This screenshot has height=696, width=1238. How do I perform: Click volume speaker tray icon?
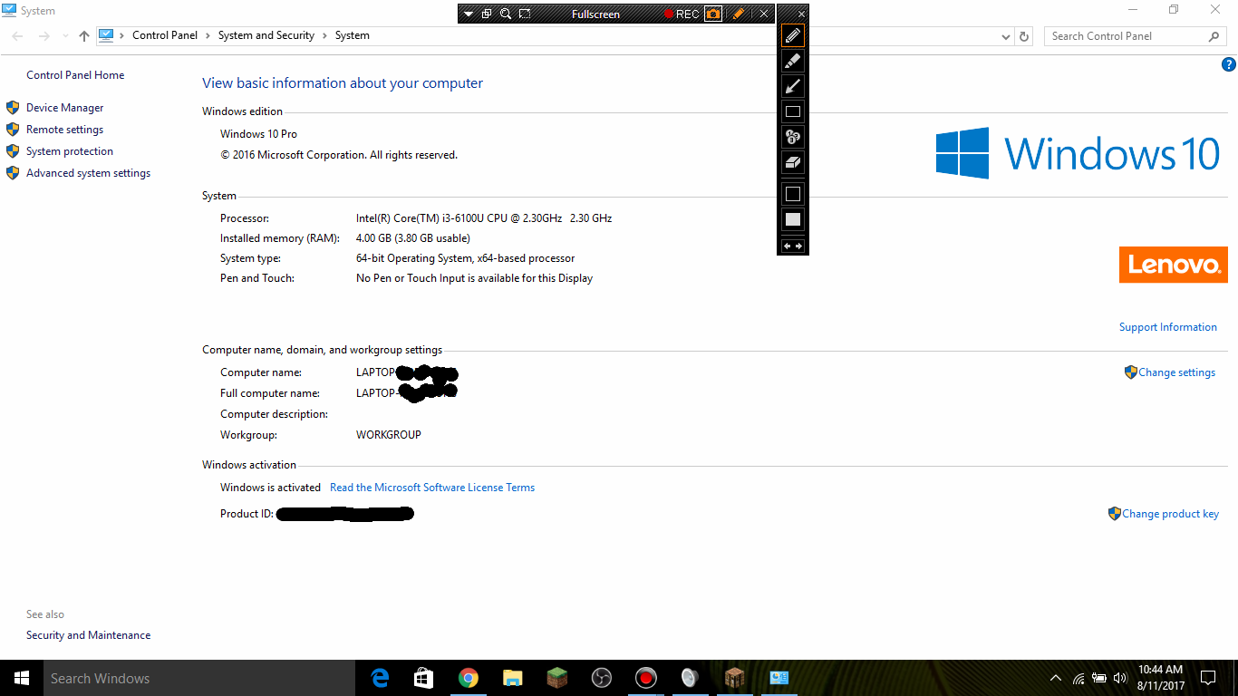pos(1120,678)
